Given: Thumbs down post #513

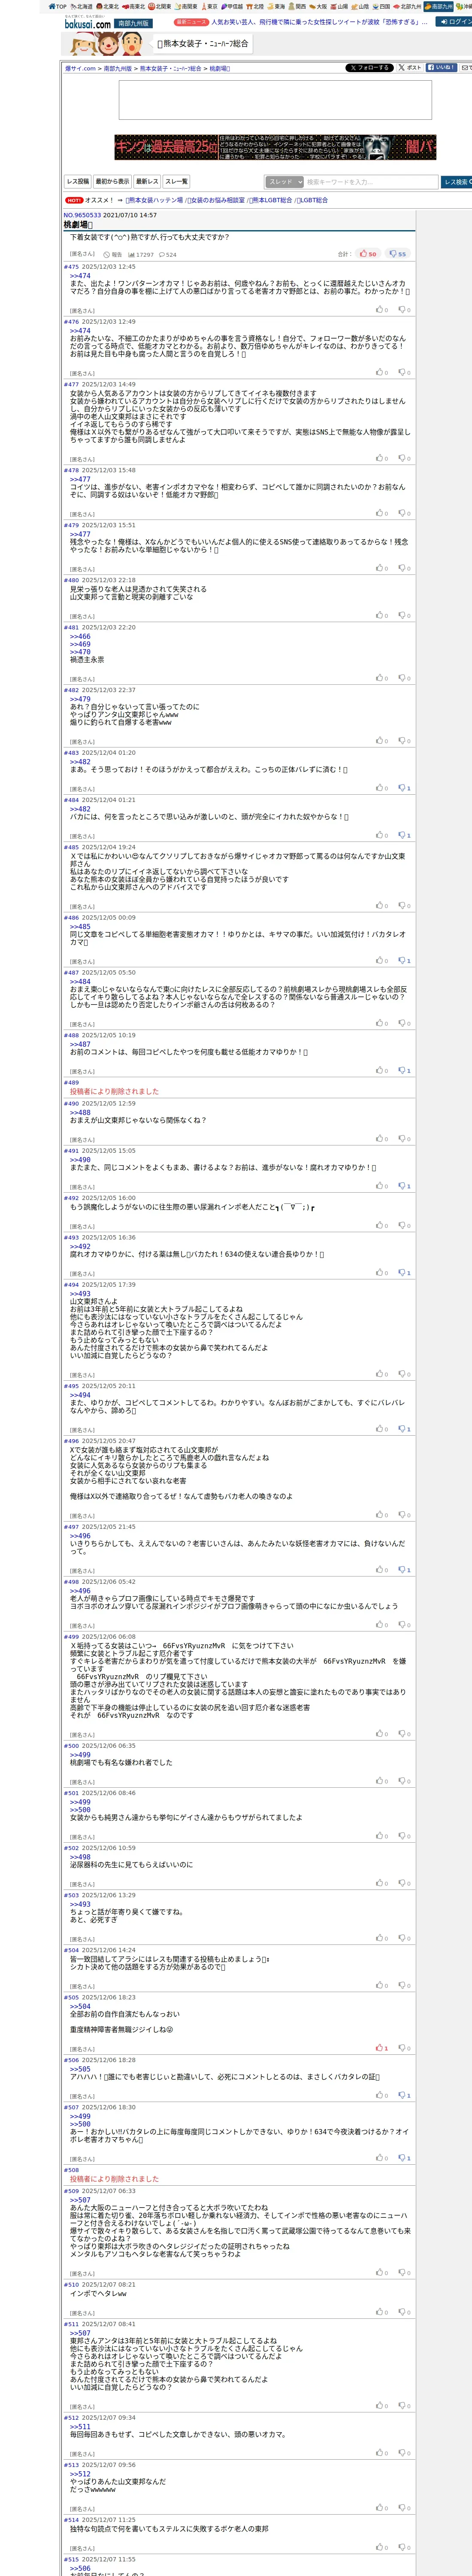Looking at the screenshot, I should coord(404,2508).
